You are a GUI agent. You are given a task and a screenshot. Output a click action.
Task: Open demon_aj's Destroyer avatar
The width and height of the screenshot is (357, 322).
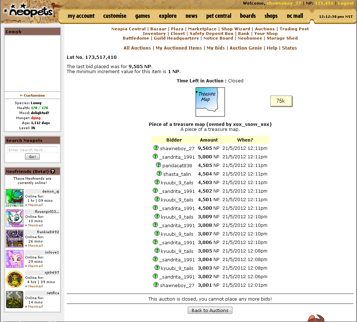[15, 198]
